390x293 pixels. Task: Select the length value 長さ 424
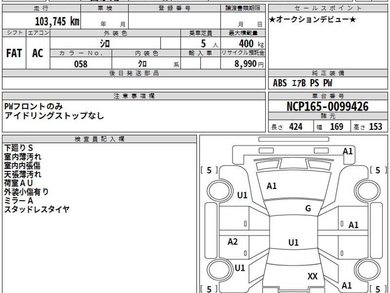click(287, 127)
